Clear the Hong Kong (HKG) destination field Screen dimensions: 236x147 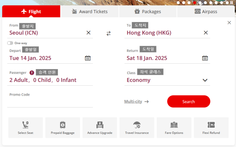pyautogui.click(x=206, y=32)
